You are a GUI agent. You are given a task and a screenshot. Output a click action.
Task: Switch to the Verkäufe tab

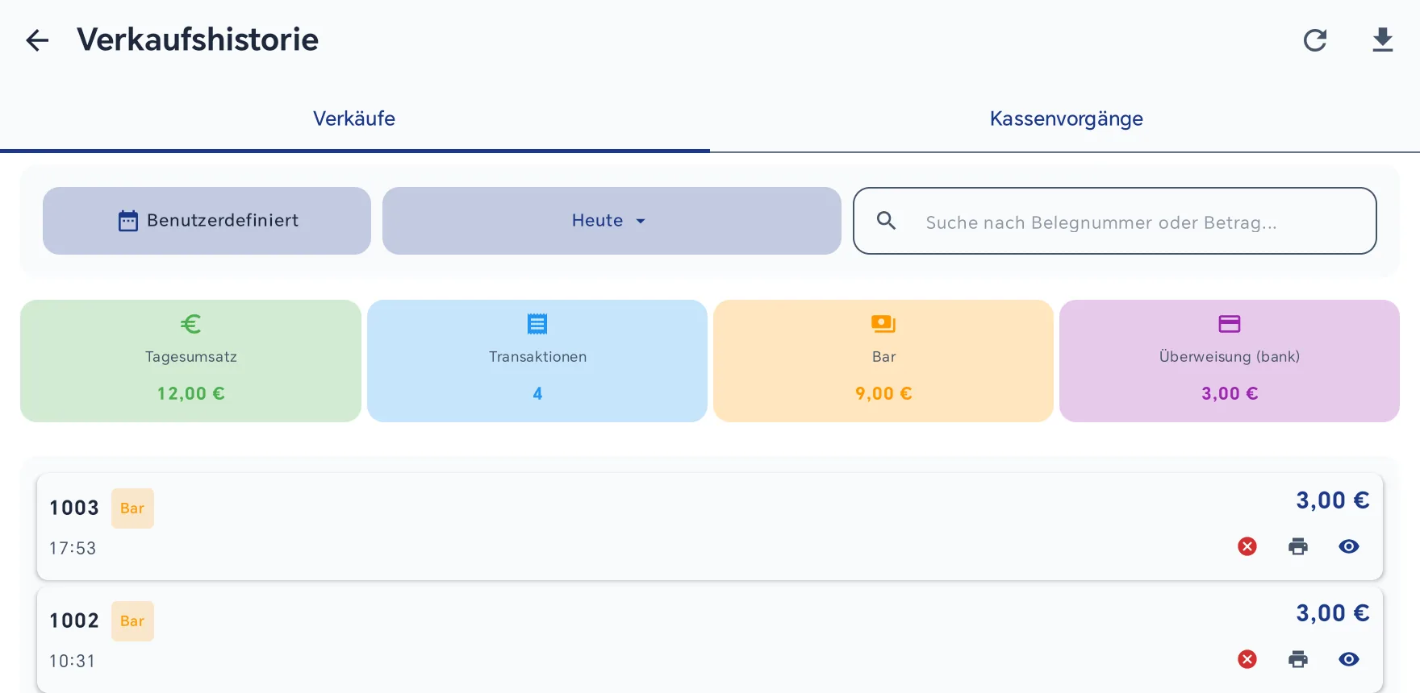(354, 118)
